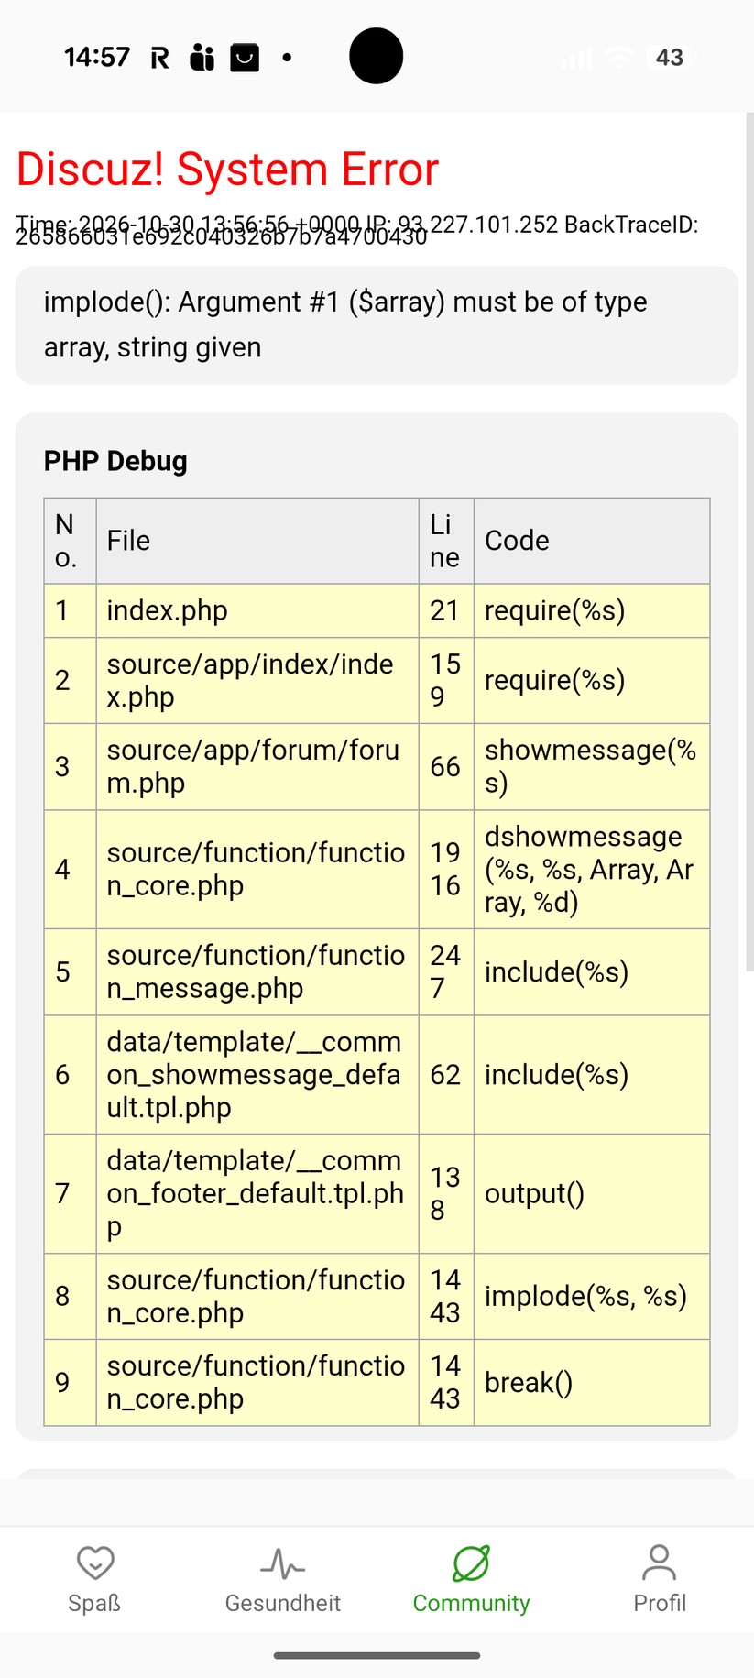Select the "__common_footer_default.tpl.php" file cell
Viewport: 754px width, 1678px height.
pos(257,1193)
